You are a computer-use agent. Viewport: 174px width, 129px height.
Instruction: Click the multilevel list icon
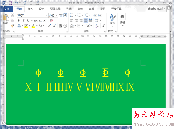point(86,15)
